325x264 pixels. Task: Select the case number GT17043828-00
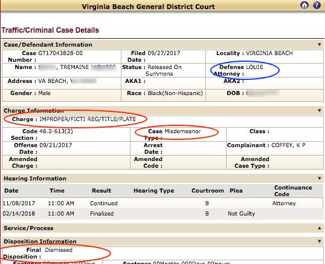[x=60, y=53]
